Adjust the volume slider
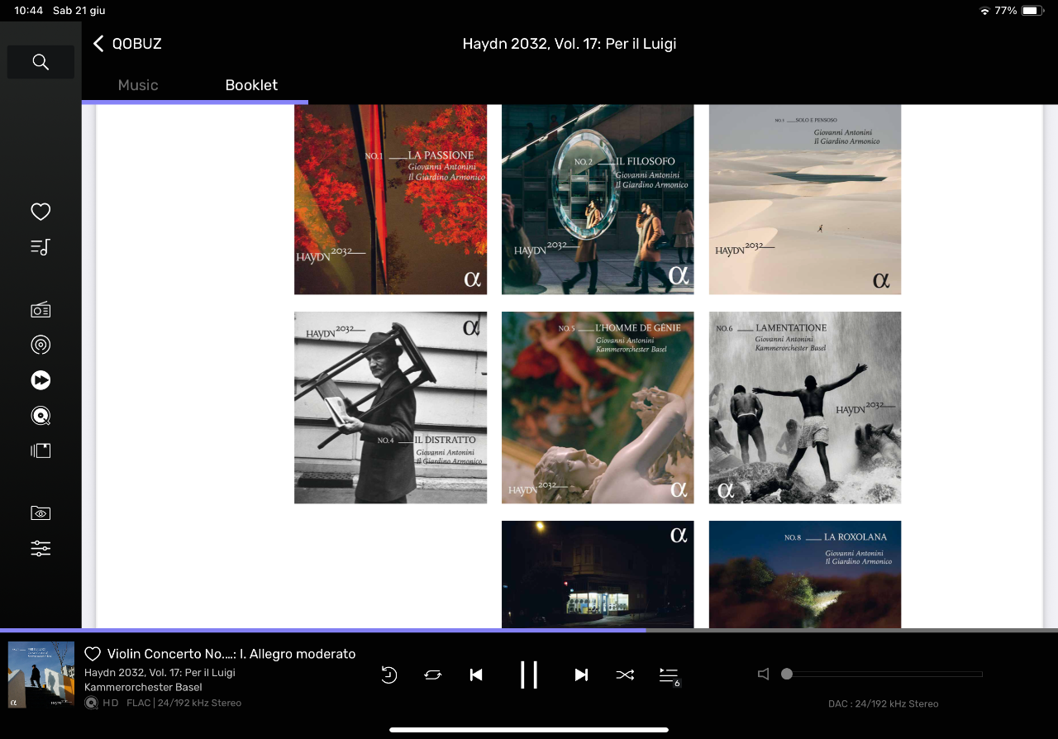The image size is (1058, 739). 882,674
